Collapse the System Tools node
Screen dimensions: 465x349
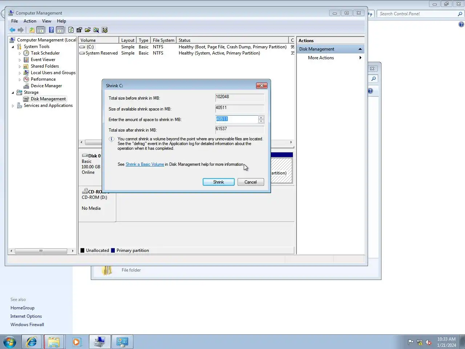tap(13, 47)
